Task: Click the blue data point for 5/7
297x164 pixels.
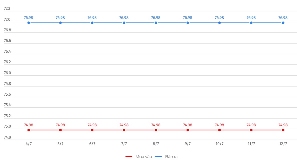Action: click(60, 23)
